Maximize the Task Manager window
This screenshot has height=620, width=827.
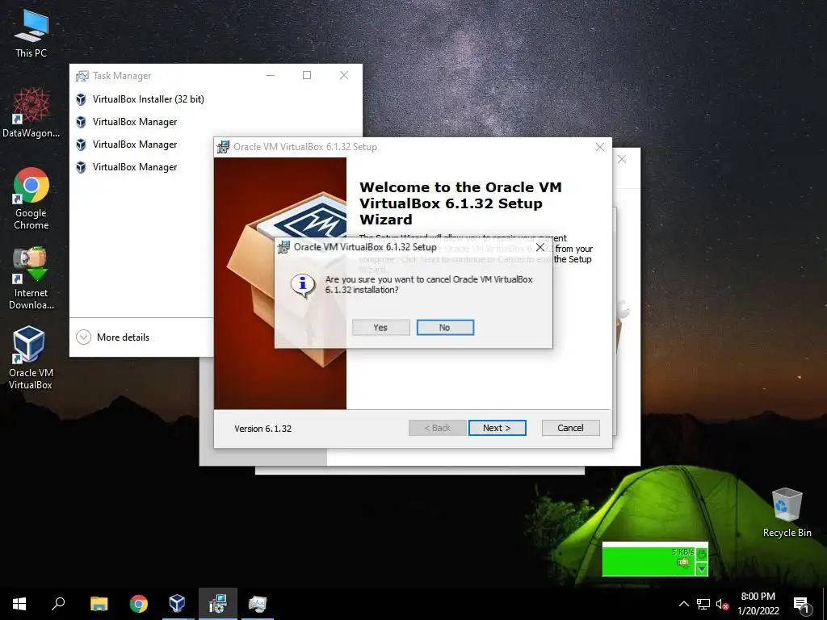coord(307,75)
